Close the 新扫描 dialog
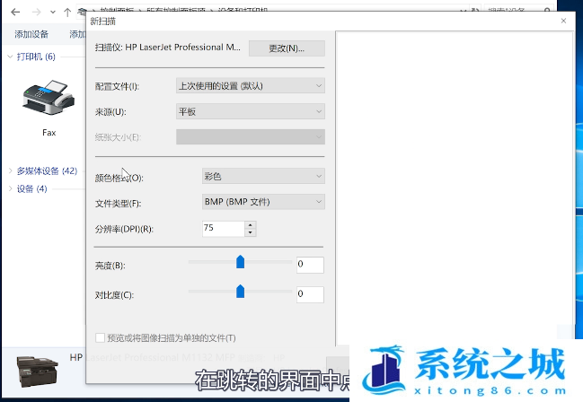Image resolution: width=583 pixels, height=402 pixels. pos(563,21)
